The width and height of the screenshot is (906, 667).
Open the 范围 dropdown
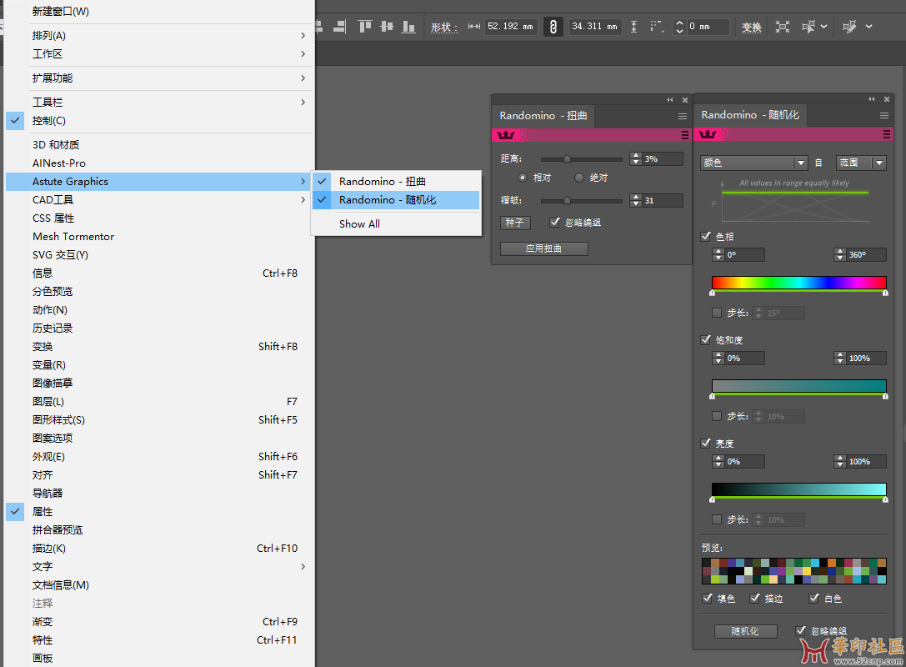tap(861, 163)
